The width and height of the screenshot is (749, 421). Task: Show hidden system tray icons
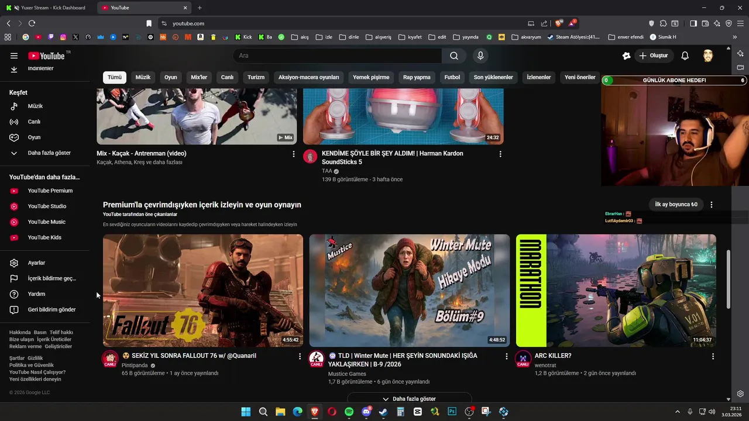678,412
